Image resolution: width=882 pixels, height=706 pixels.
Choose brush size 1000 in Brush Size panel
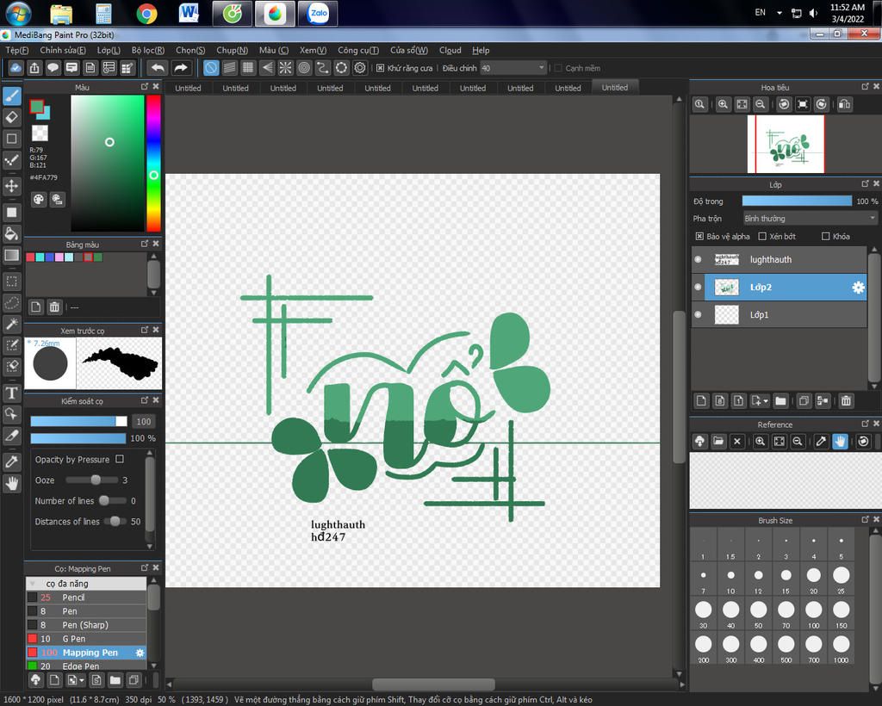pos(841,647)
